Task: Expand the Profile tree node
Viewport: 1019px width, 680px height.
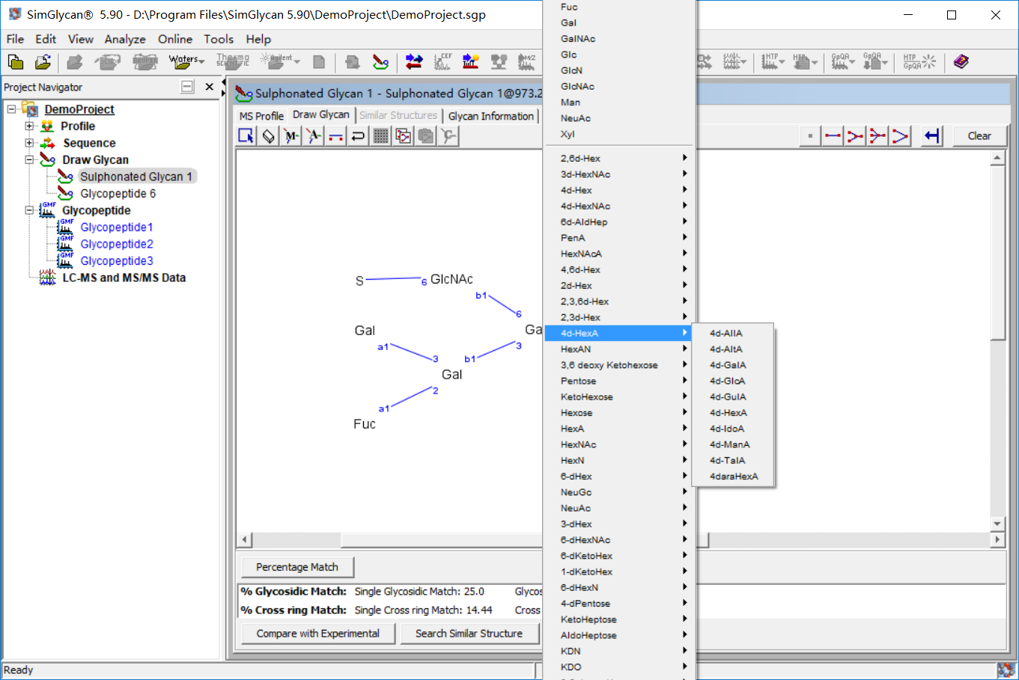Action: (x=29, y=126)
